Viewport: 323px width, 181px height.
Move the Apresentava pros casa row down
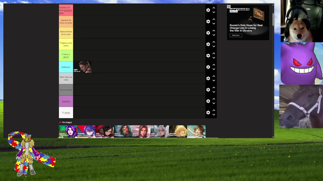click(214, 35)
